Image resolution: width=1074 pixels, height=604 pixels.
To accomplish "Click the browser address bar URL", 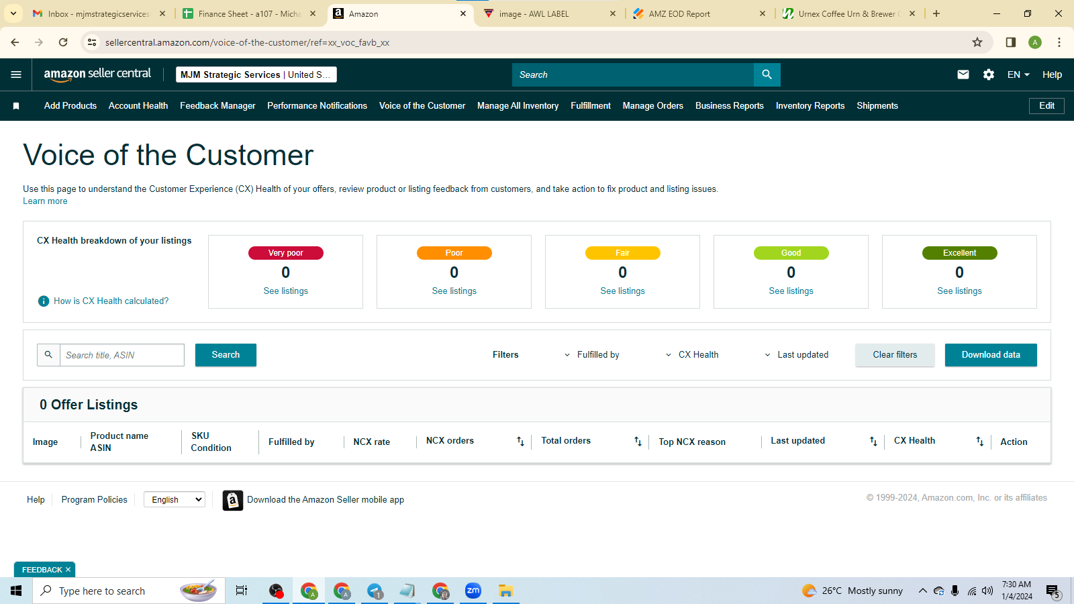I will pos(247,42).
